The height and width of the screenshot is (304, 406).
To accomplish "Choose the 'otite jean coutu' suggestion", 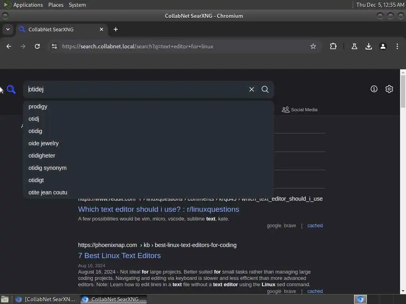I will [x=148, y=193].
